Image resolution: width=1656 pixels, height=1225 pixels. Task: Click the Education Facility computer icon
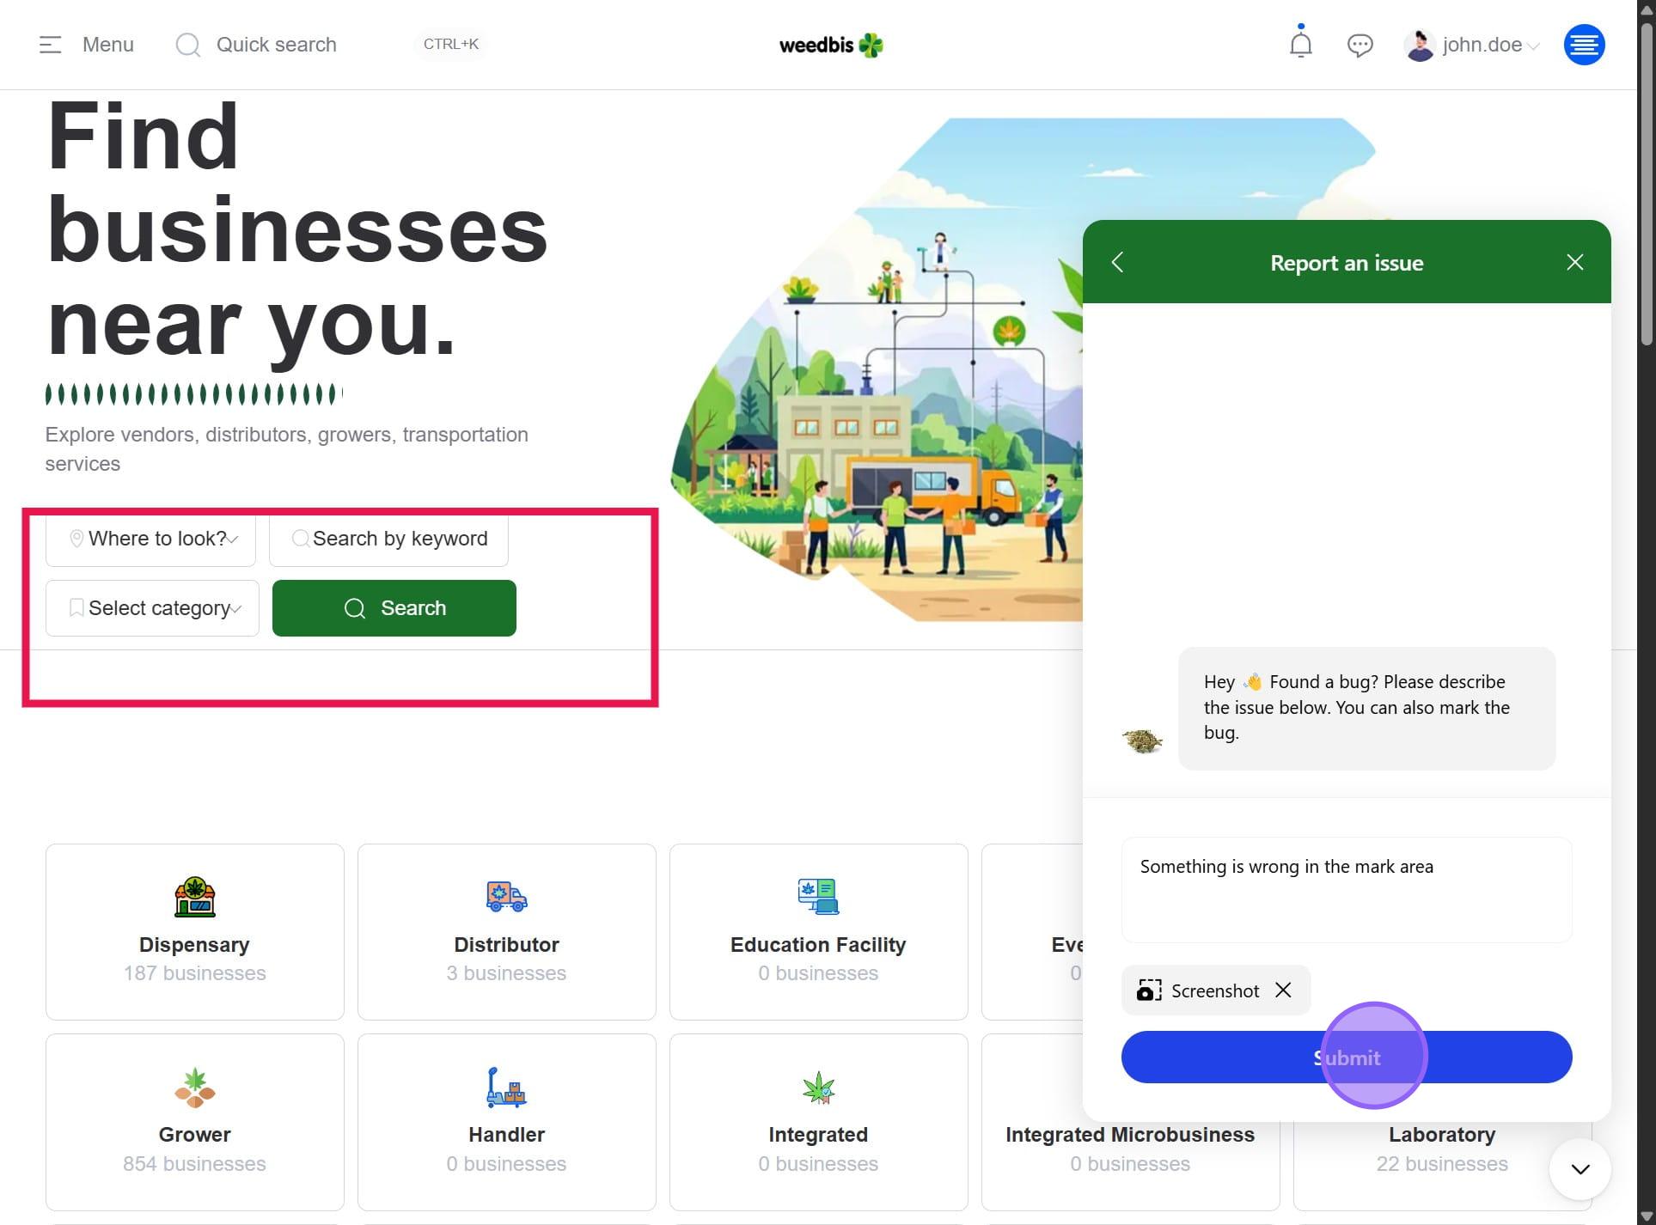817,896
